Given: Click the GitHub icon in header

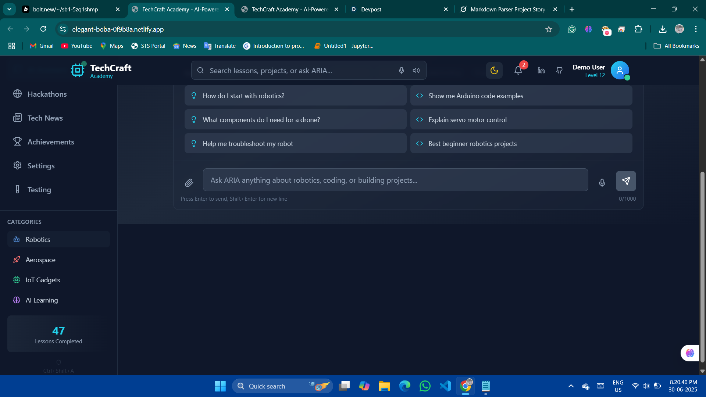Looking at the screenshot, I should pos(559,70).
